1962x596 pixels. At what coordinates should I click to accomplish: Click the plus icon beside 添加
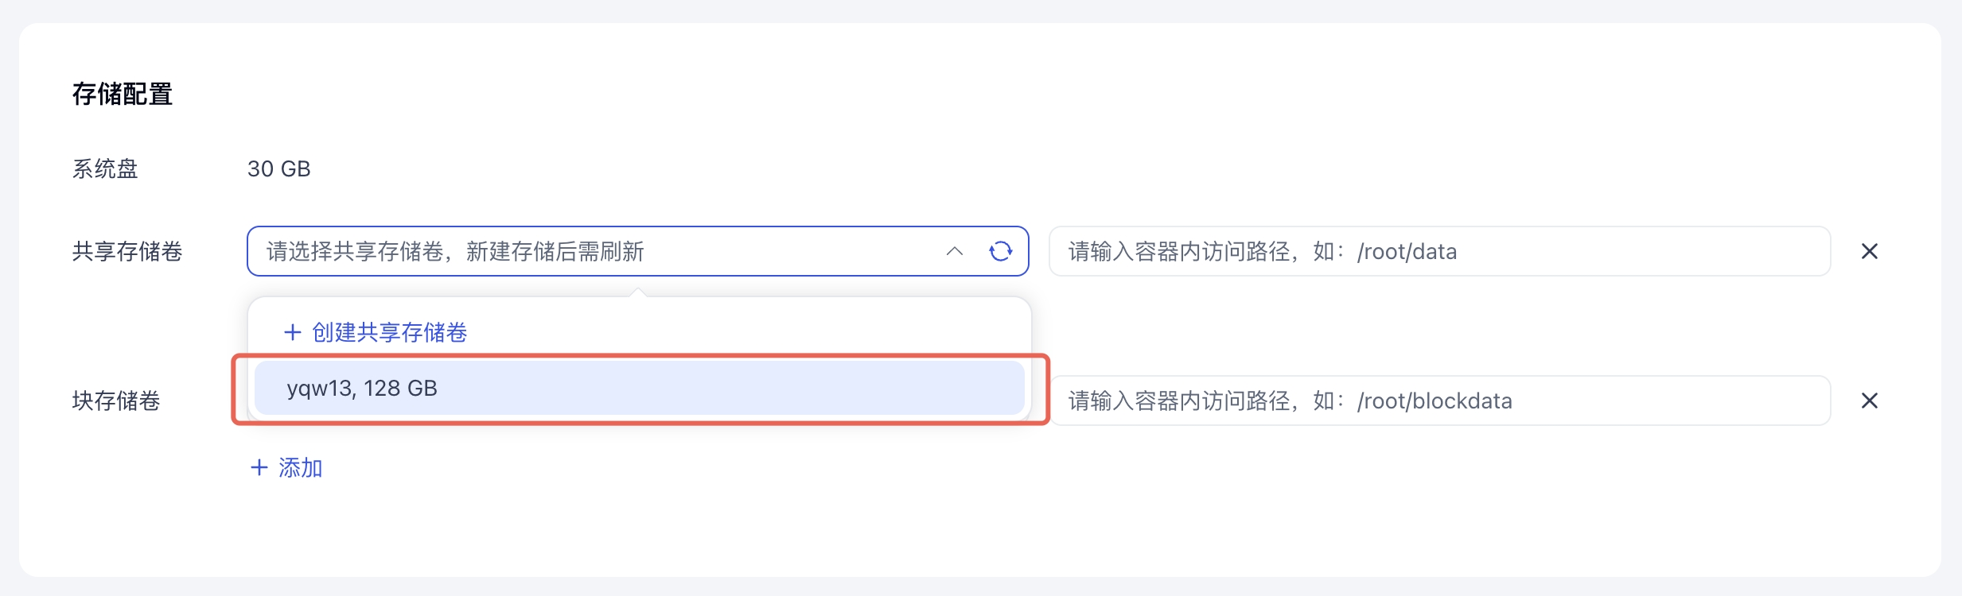(259, 467)
